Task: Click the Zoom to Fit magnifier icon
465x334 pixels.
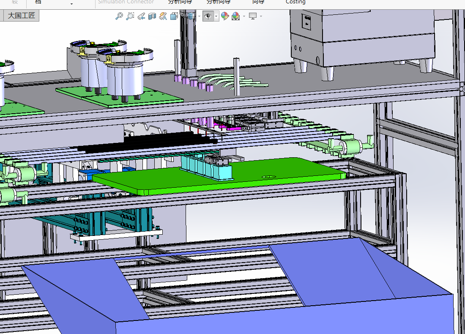Action: click(x=119, y=16)
